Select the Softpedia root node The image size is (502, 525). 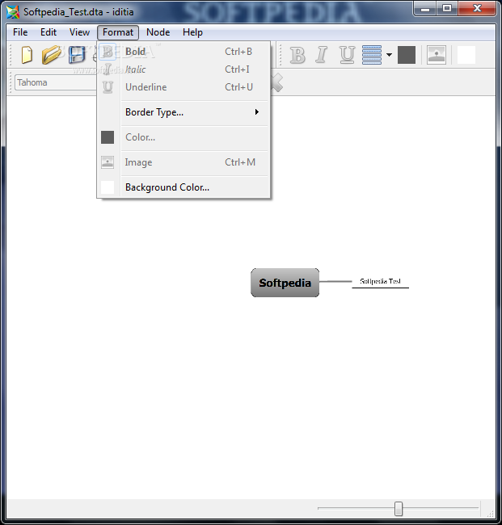(285, 283)
